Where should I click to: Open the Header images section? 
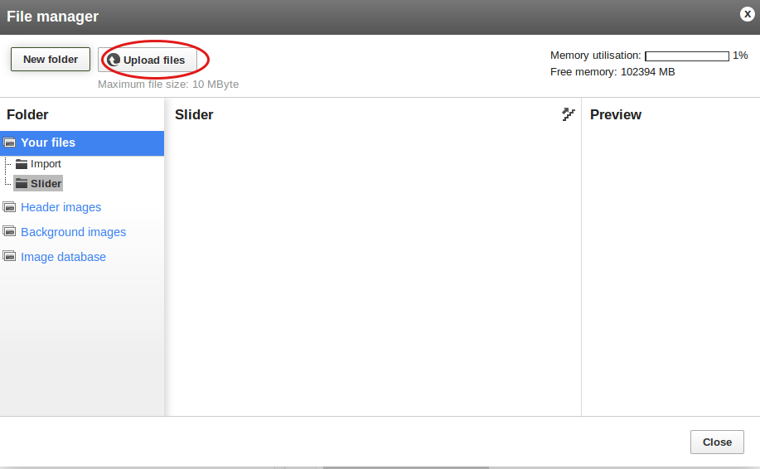[61, 207]
